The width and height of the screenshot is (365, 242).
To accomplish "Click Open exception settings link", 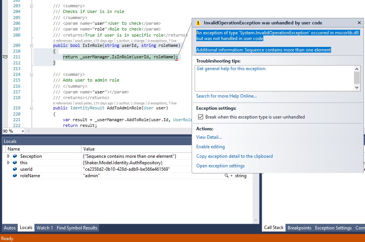I will pos(221,166).
